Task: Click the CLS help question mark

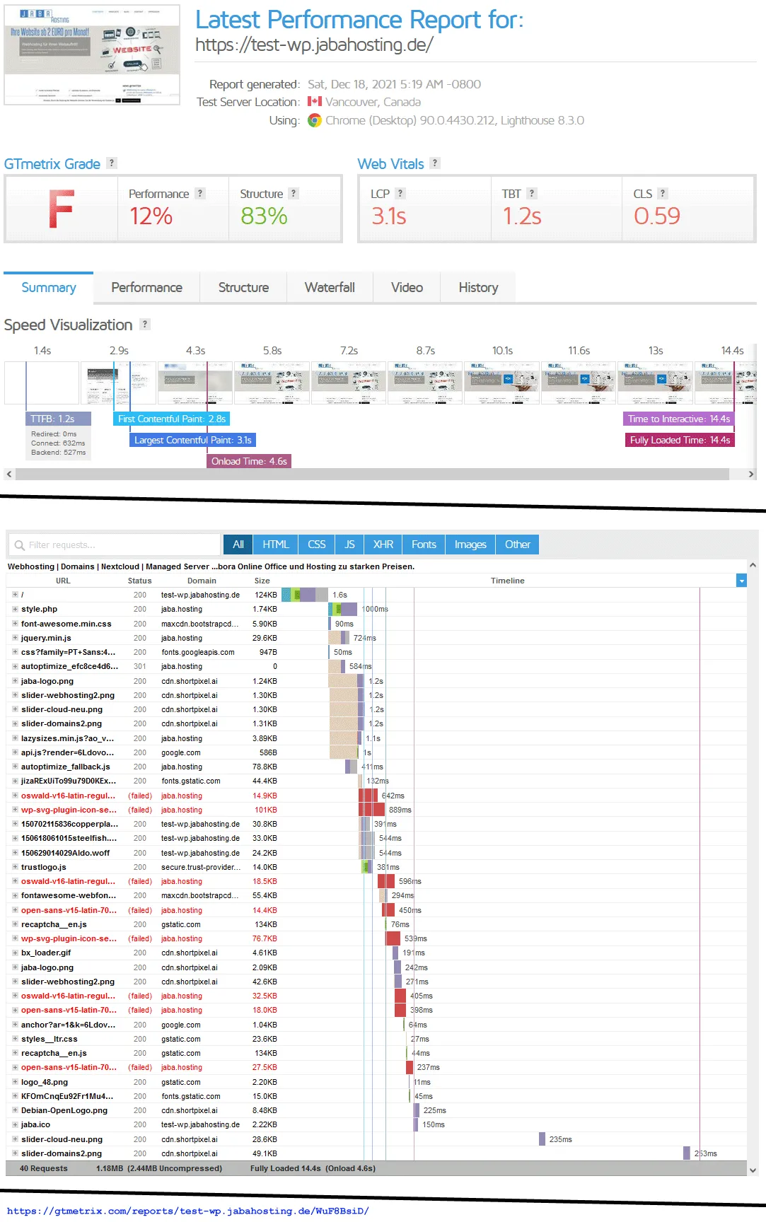Action: 663,193
